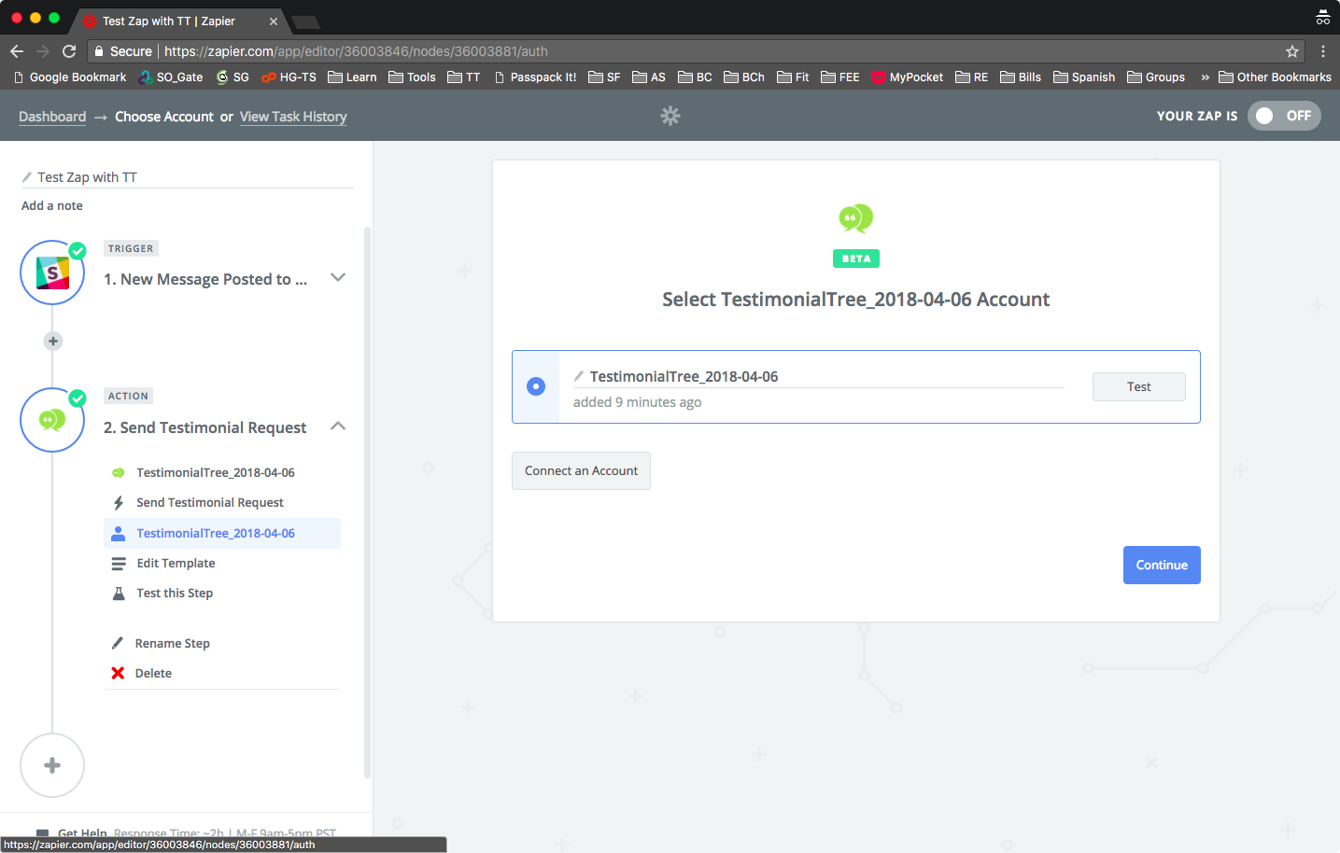Viewport: 1340px width, 853px height.
Task: Open the MyPocket bookmark
Action: 907,77
